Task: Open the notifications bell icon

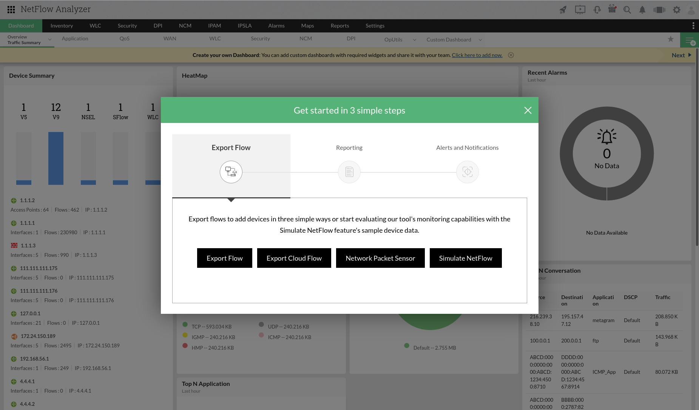Action: [x=642, y=10]
